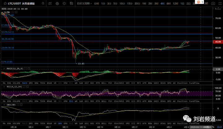This screenshot has height=129, width=223.
Task: Open settings for the MA overlay
Action: [13, 12]
